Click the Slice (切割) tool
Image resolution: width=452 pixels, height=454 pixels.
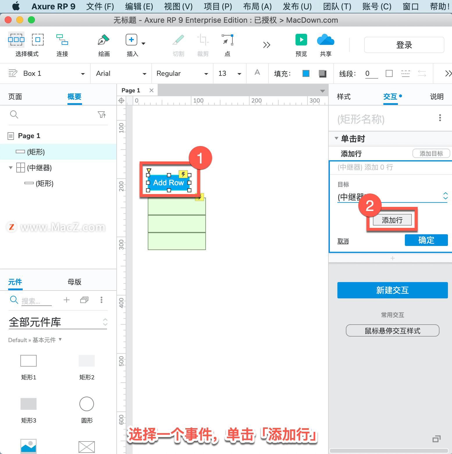tap(178, 40)
